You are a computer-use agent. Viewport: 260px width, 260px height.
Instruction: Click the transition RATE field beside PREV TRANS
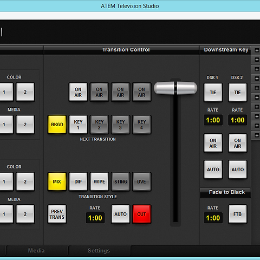(95, 218)
